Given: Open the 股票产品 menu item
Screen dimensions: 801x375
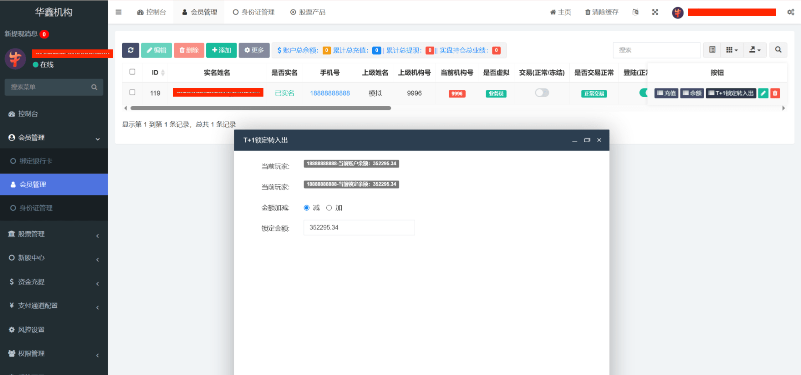Looking at the screenshot, I should pyautogui.click(x=308, y=12).
